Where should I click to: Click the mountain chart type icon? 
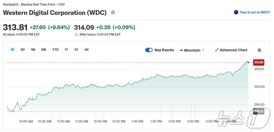181,50
